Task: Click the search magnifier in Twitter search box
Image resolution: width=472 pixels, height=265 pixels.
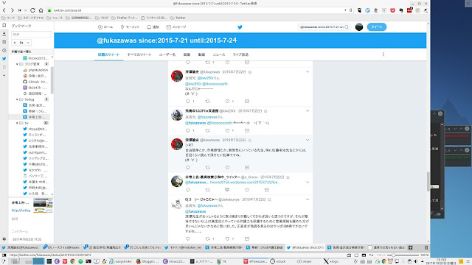Action: [x=347, y=27]
